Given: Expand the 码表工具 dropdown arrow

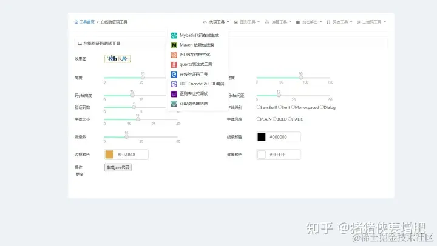Looking at the screenshot, I should pos(351,22).
